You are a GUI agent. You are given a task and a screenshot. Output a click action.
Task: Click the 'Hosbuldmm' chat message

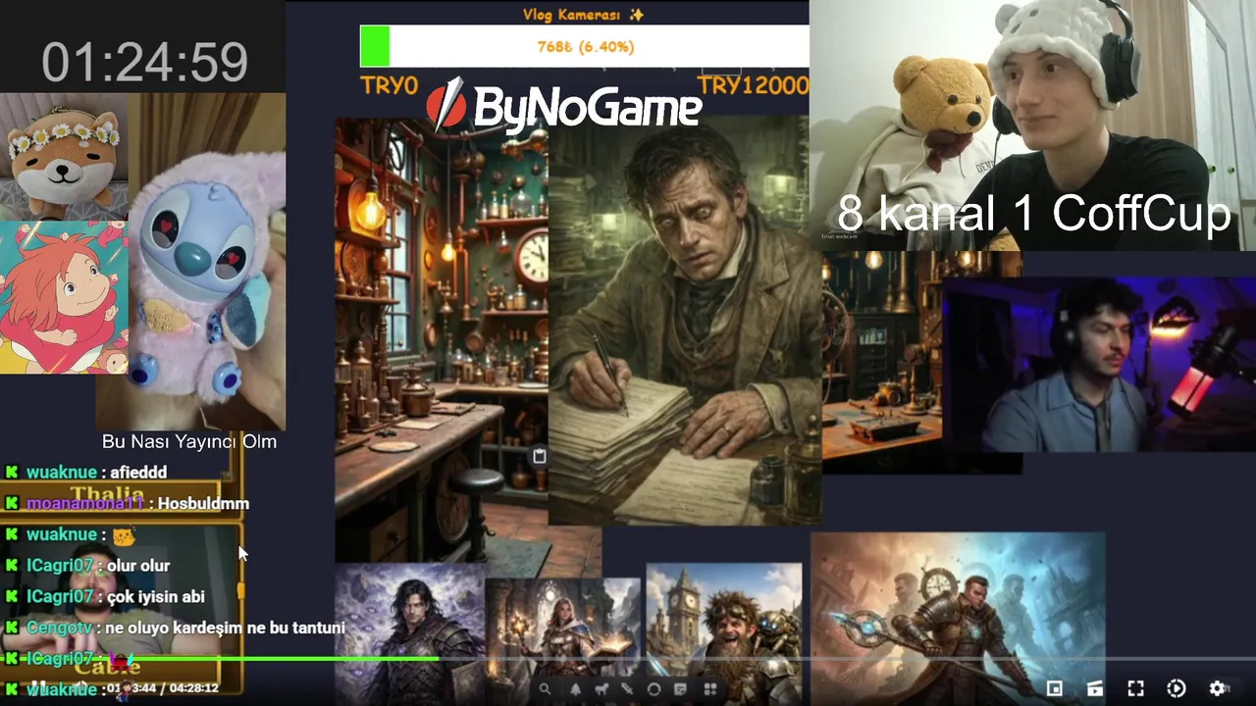click(203, 503)
